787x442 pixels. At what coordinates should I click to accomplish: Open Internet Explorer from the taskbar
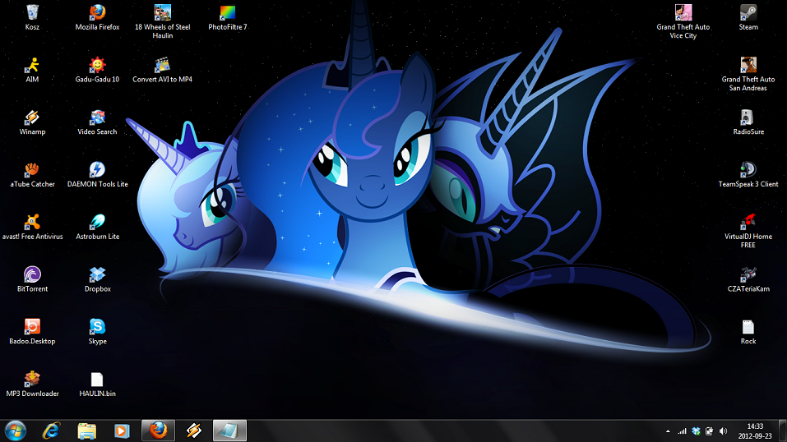(52, 430)
